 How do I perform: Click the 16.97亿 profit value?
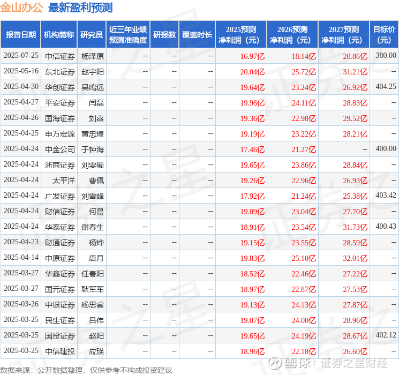pyautogui.click(x=252, y=56)
